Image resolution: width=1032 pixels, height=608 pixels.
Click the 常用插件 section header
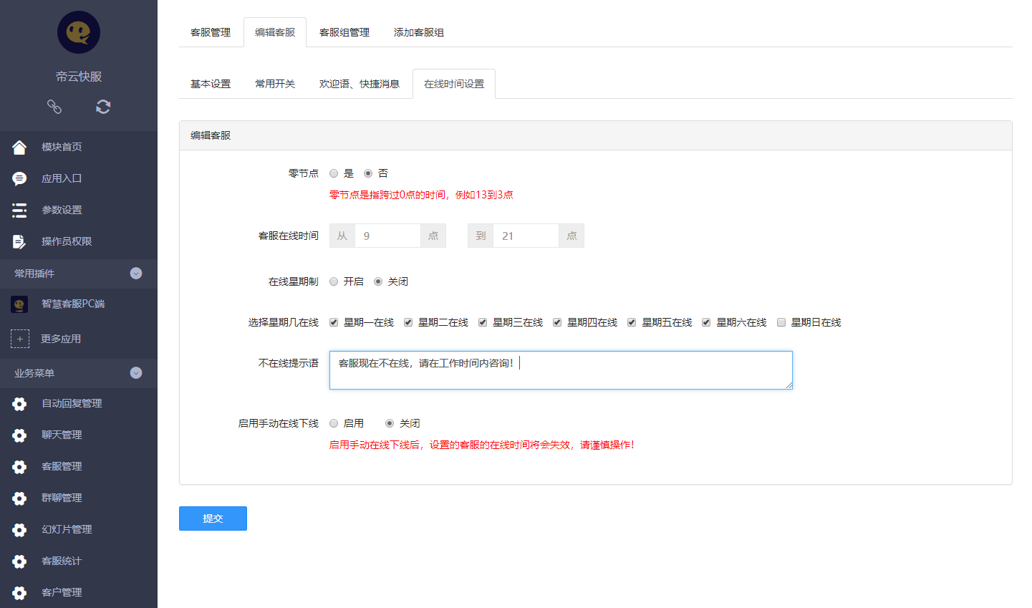tap(79, 274)
